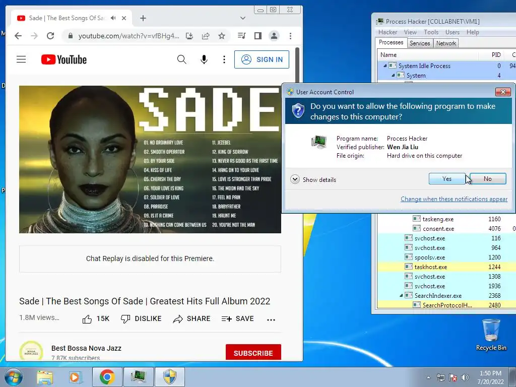Screen dimensions: 516x387
Task: Click the share page icon in address bar
Action: (206, 36)
